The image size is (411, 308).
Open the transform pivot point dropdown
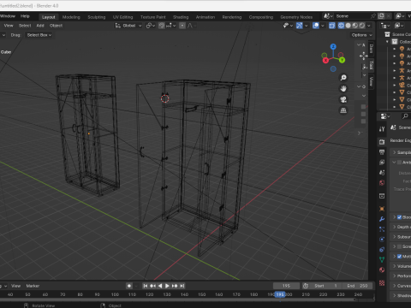[151, 26]
